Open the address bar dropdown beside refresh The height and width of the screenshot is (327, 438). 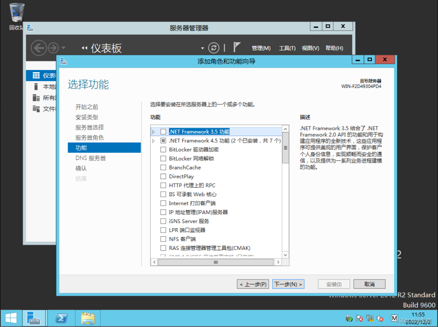tap(202, 48)
